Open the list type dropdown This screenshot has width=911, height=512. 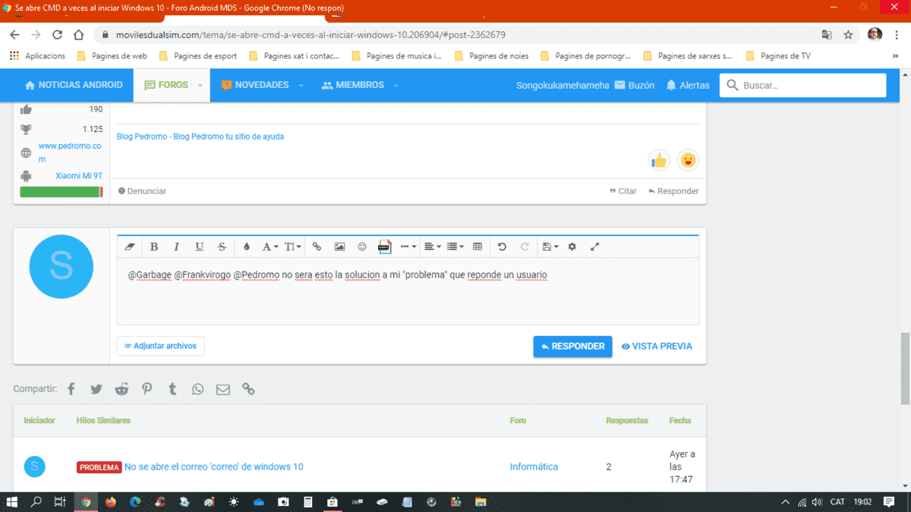coord(455,247)
